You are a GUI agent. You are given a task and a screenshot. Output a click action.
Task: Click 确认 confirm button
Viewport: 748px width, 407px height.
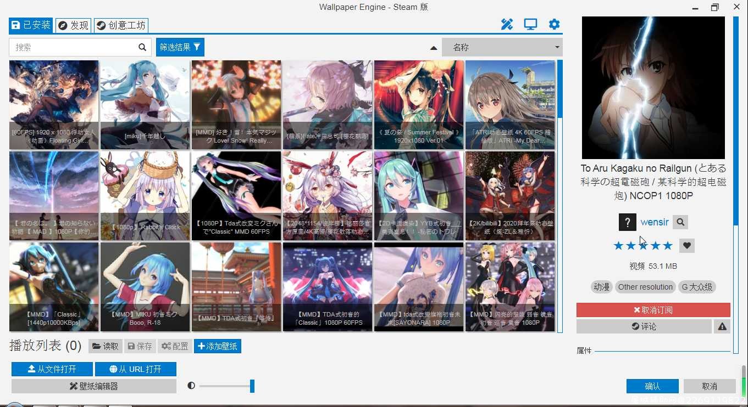coord(652,386)
